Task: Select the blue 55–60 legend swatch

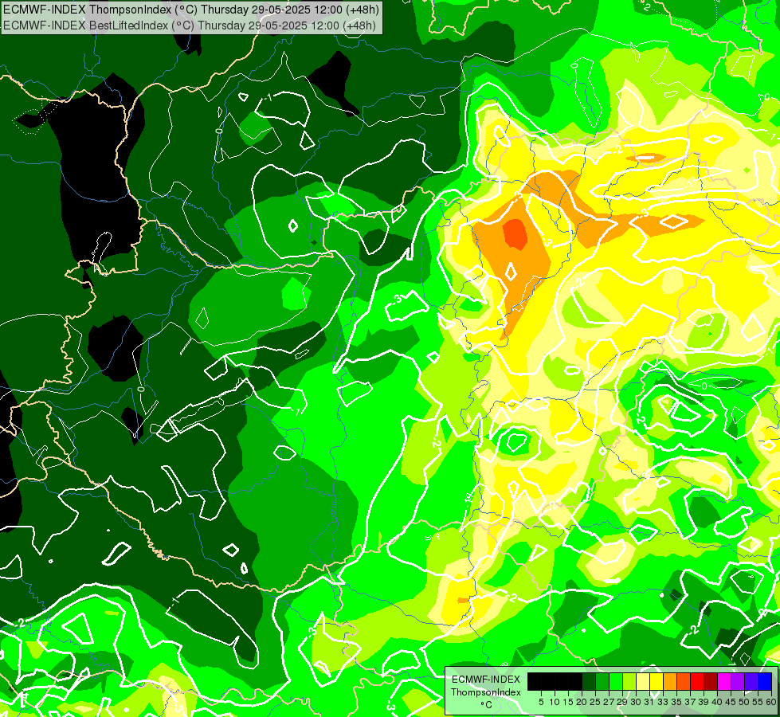Action: click(765, 681)
